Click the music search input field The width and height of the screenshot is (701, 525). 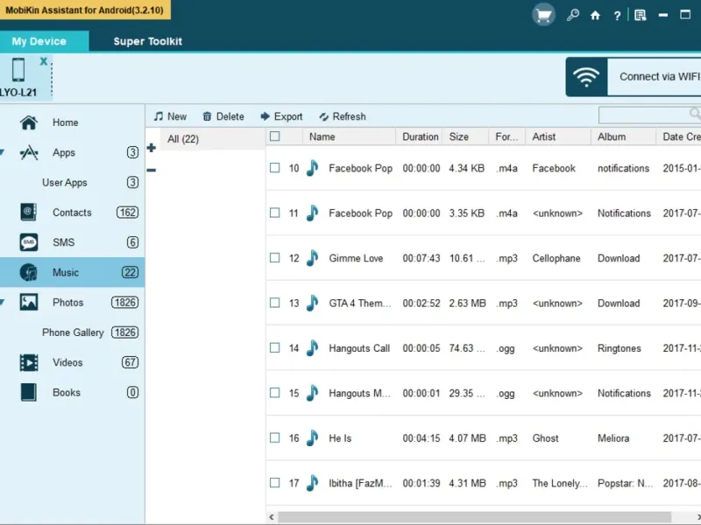[644, 115]
